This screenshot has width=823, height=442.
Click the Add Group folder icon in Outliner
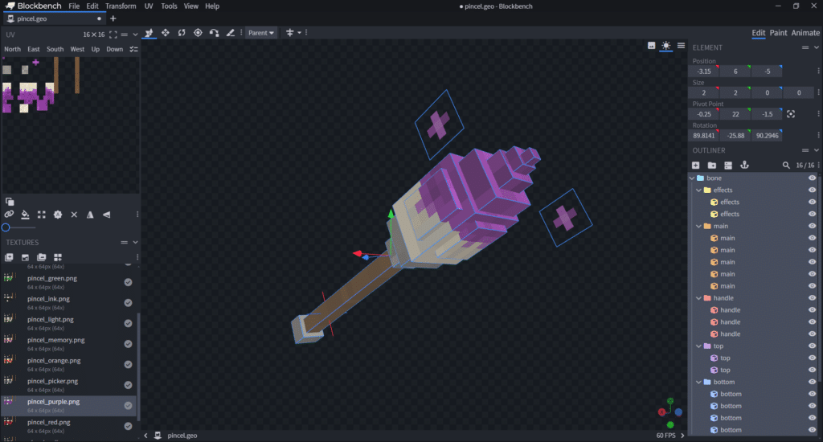point(712,166)
